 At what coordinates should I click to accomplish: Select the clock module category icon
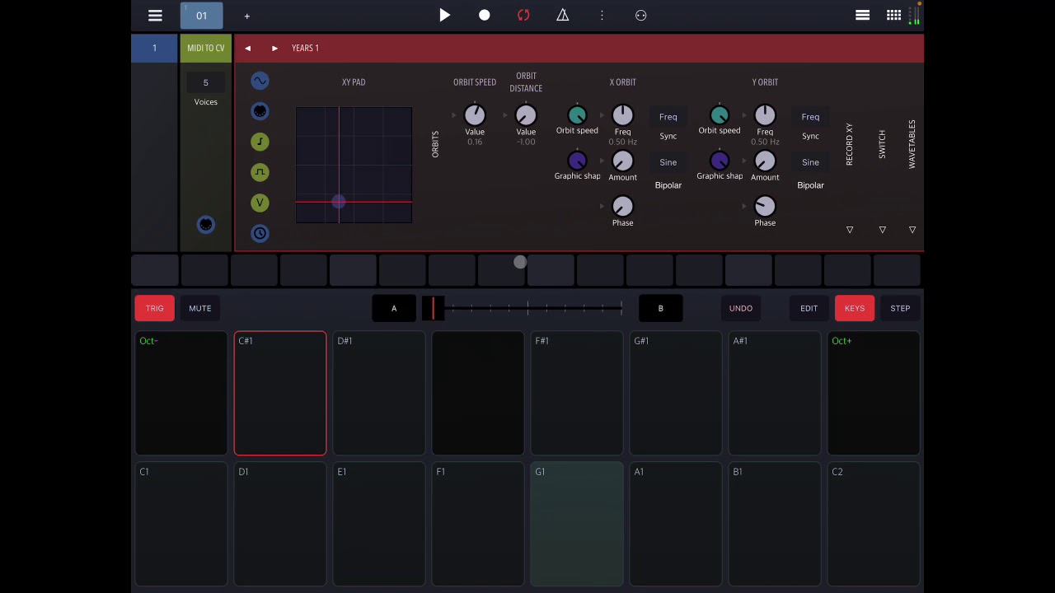(260, 233)
